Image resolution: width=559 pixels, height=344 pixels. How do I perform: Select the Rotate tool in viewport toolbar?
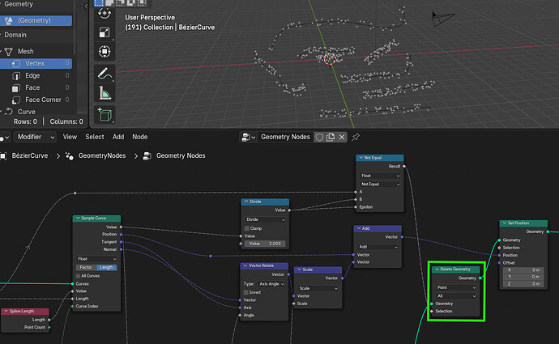pyautogui.click(x=105, y=14)
